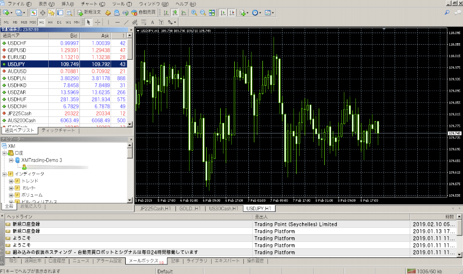
Task: Switch timeframe to M1
Action: [x=6, y=22]
